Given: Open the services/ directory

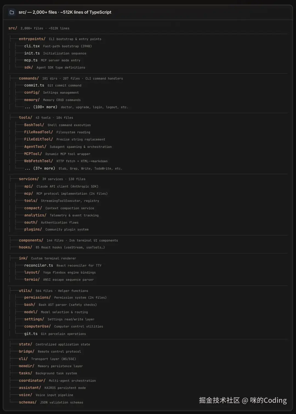Looking at the screenshot, I should coord(29,179).
